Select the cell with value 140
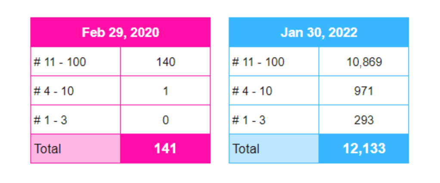This screenshot has height=183, width=440. pyautogui.click(x=166, y=62)
